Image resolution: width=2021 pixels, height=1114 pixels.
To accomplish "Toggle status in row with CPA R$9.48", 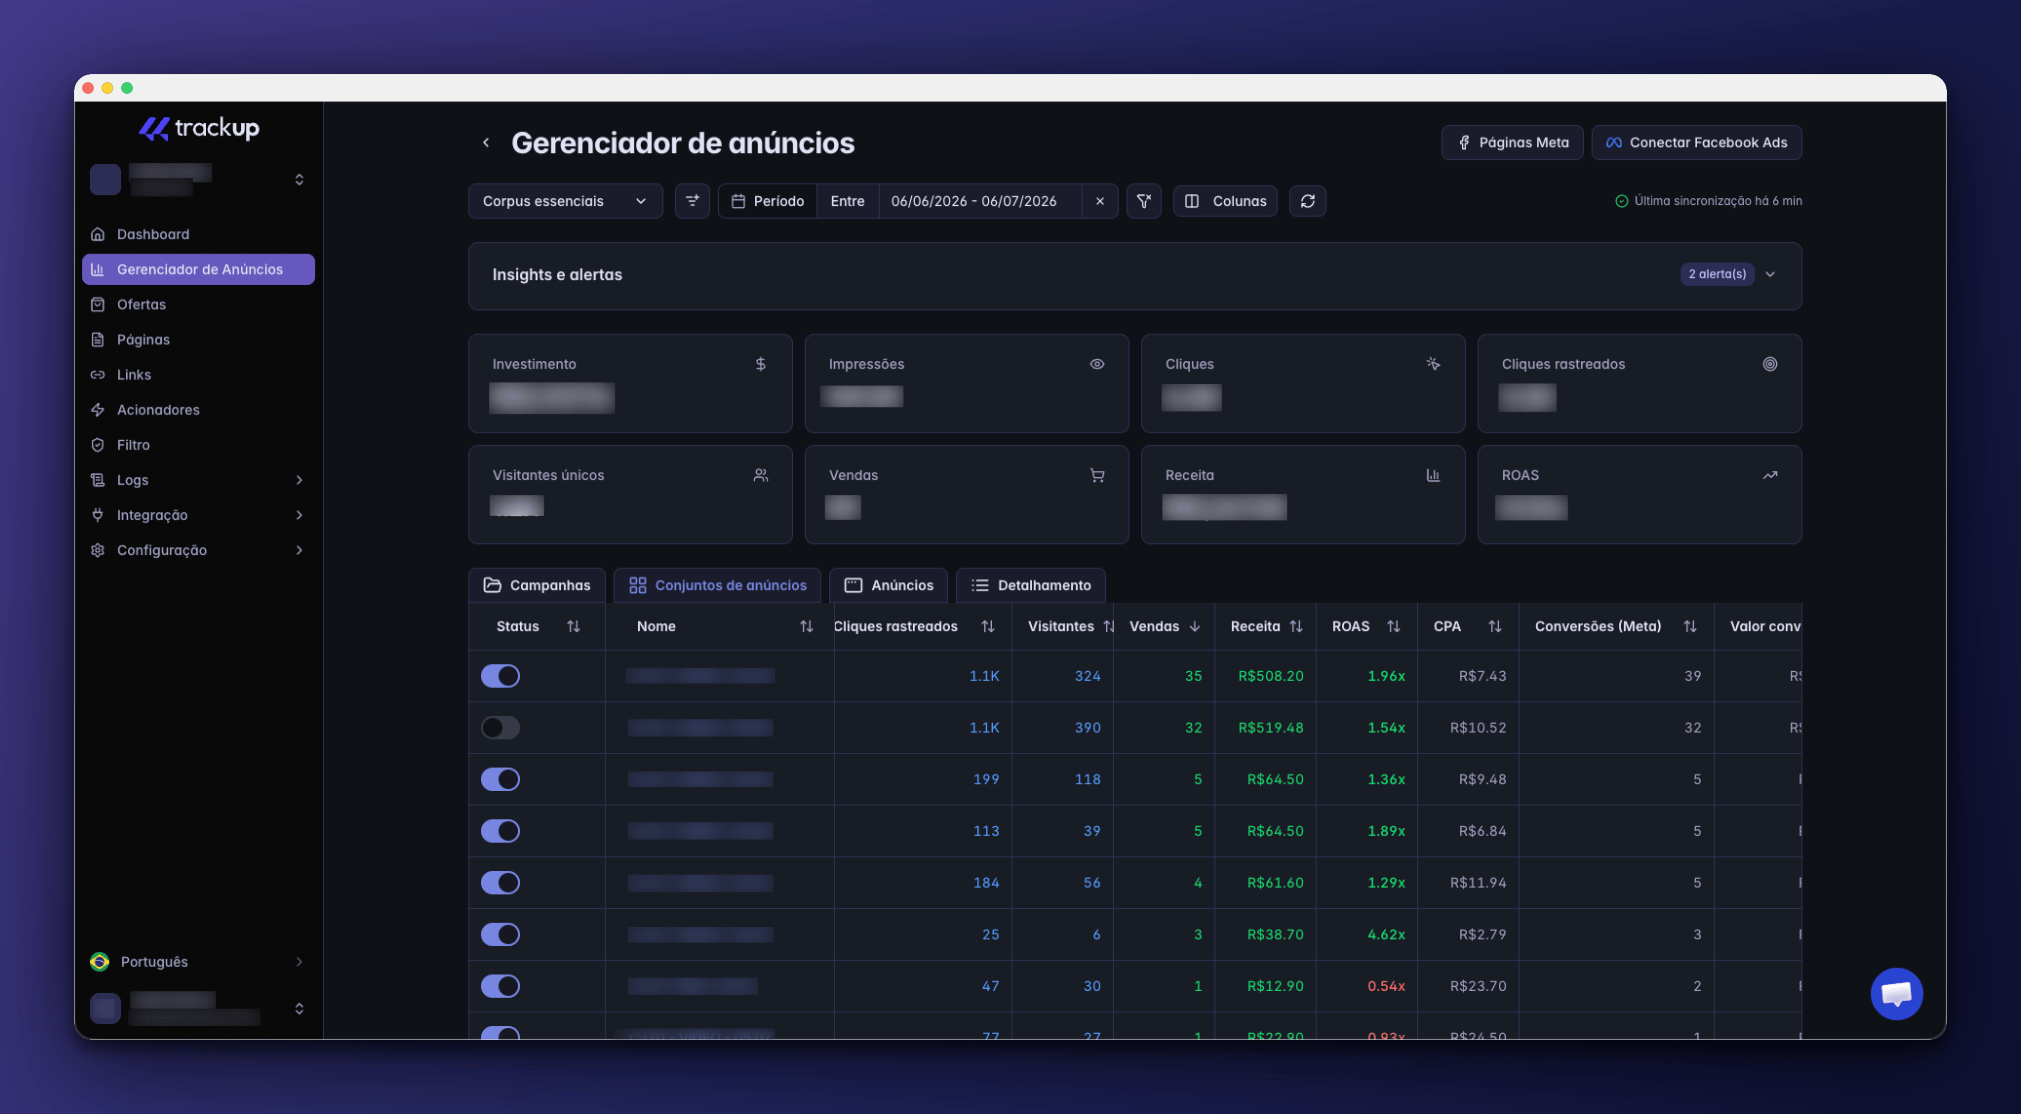I will [501, 780].
